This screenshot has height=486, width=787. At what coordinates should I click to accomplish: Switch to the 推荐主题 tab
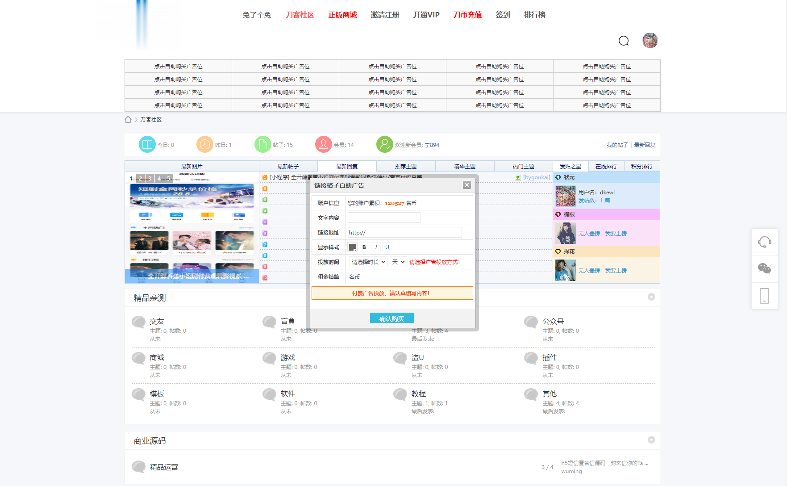pos(405,166)
